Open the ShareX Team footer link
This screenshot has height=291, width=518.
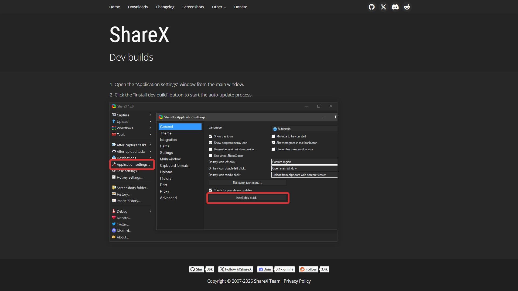[267, 281]
